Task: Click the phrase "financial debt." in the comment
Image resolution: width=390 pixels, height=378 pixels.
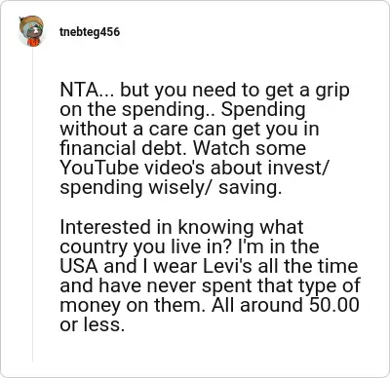Action: (x=125, y=148)
